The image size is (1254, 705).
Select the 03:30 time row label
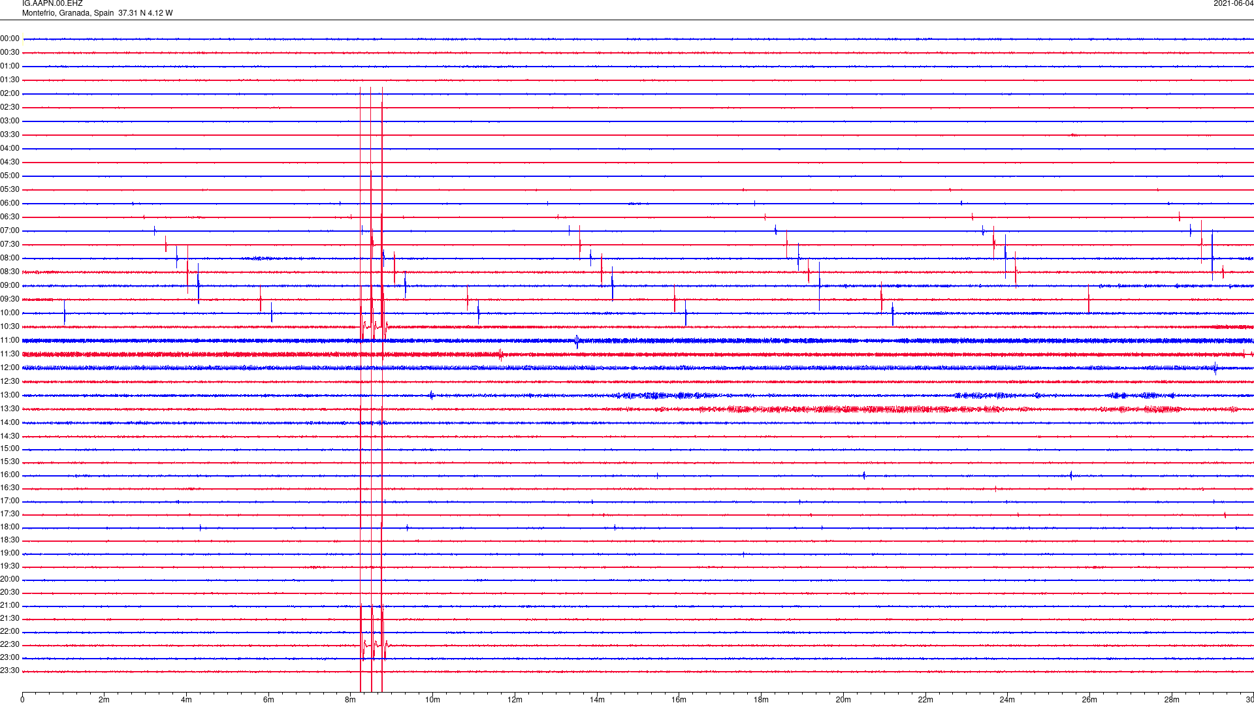10,135
